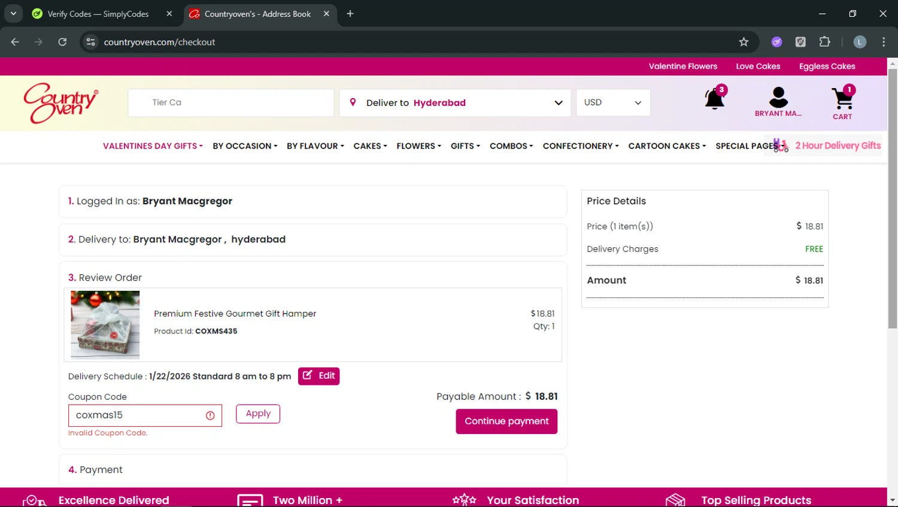Restore down the browser window
Screen dimensions: 898x507
coord(853,13)
